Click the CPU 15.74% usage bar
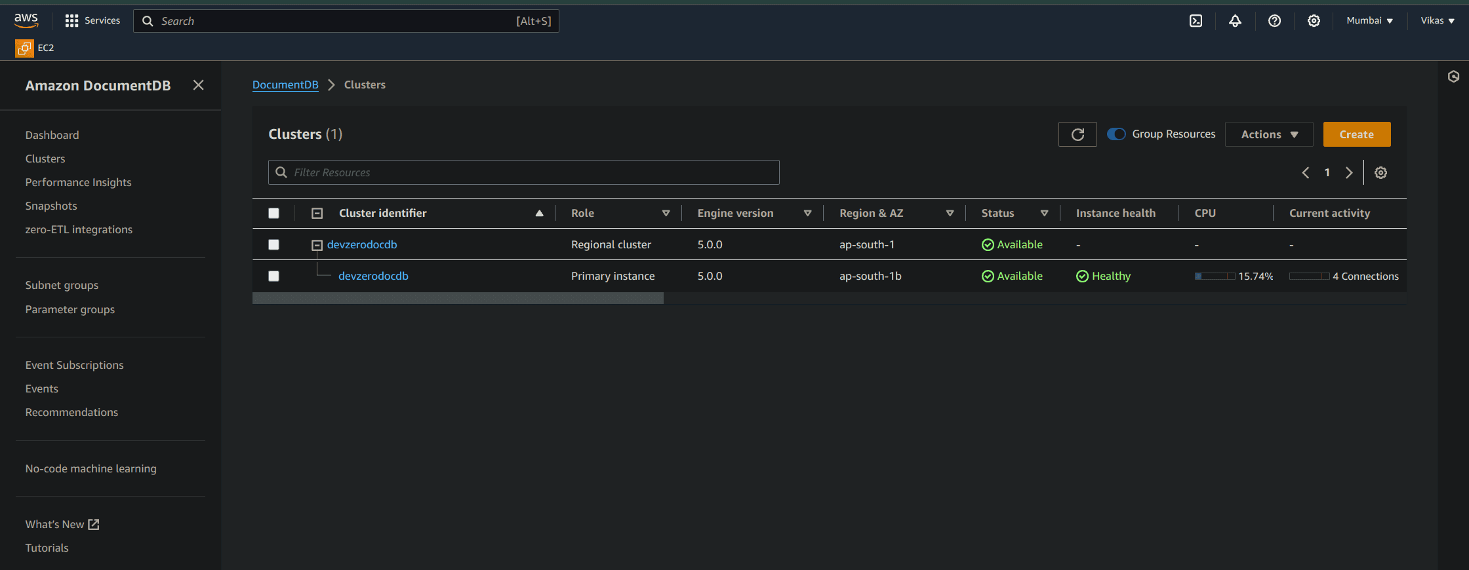Image resolution: width=1469 pixels, height=570 pixels. pyautogui.click(x=1215, y=276)
